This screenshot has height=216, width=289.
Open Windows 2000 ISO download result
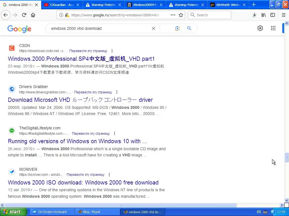83,183
